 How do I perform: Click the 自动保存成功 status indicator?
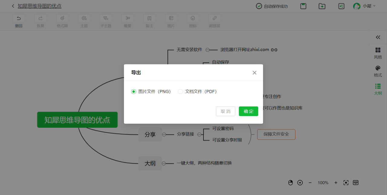(272, 6)
